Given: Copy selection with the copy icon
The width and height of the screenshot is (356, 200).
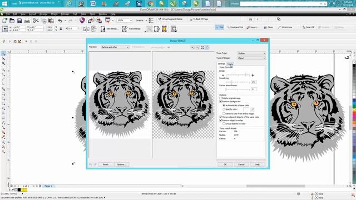Looking at the screenshot, I should [44, 21].
